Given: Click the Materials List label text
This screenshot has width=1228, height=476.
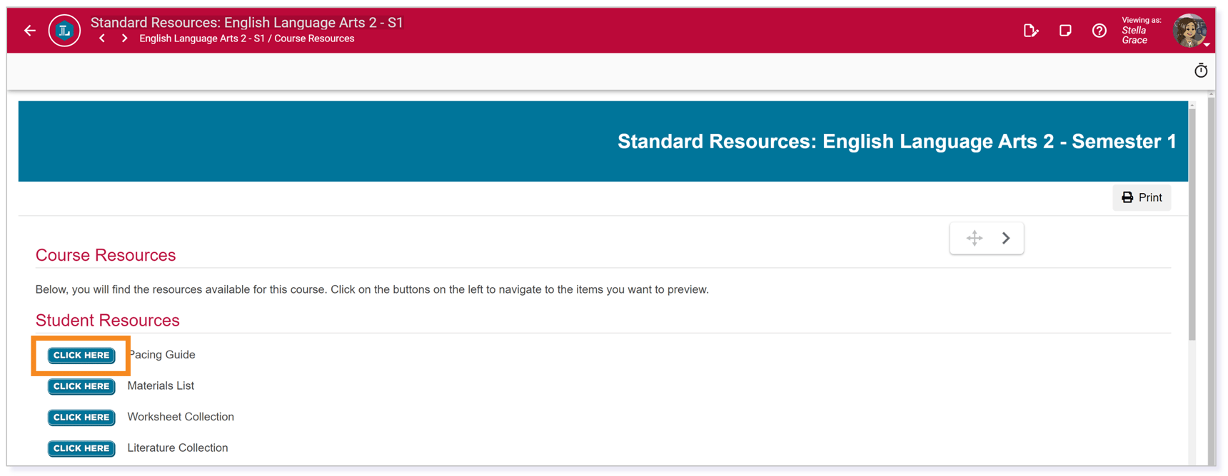Looking at the screenshot, I should click(161, 386).
